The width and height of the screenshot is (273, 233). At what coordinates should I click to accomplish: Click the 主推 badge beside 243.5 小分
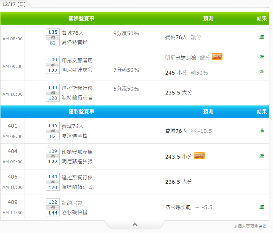coord(199,155)
